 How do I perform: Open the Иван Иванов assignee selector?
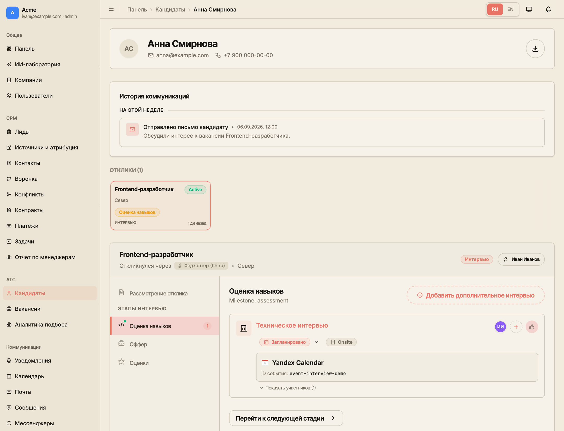coord(521,259)
